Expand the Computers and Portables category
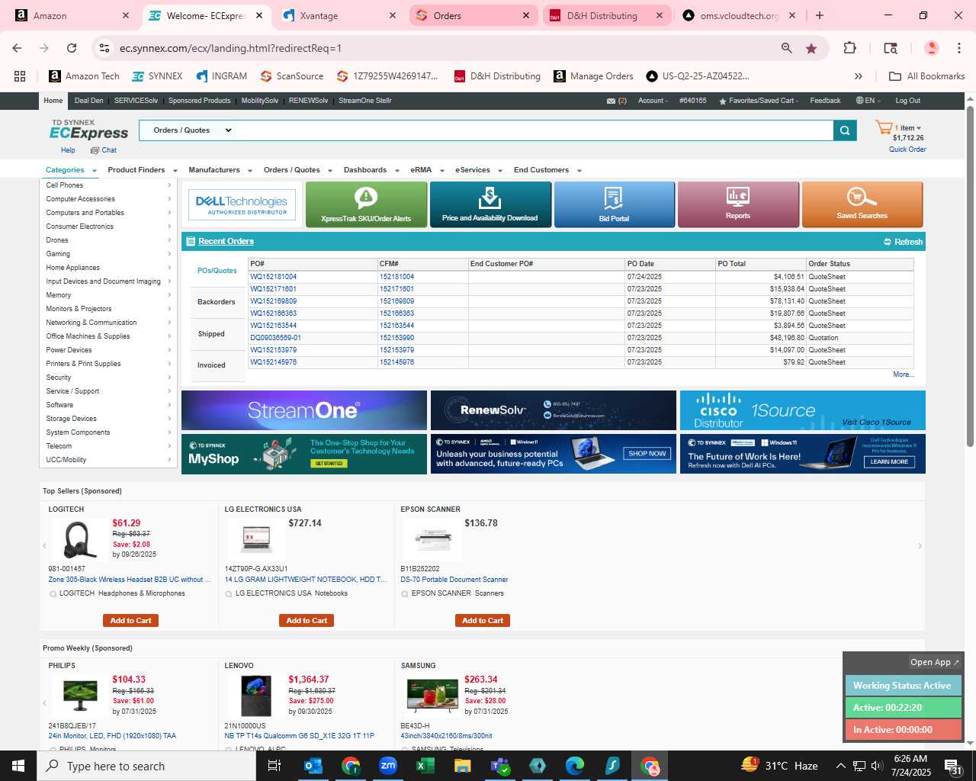The image size is (976, 781). coord(108,213)
